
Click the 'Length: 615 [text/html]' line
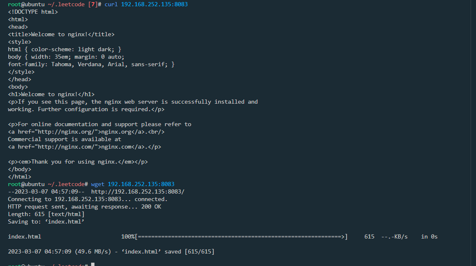click(46, 214)
